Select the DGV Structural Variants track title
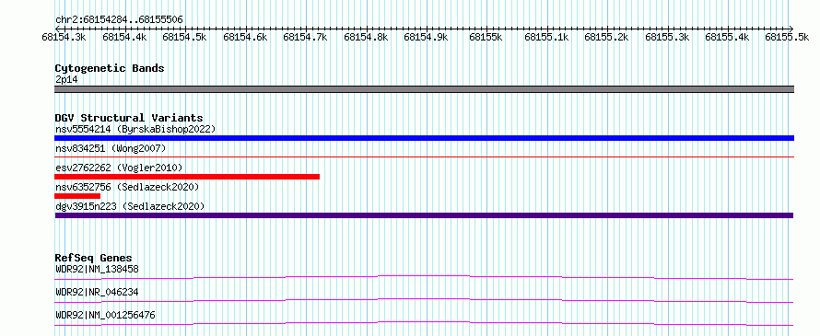820x336 pixels. [129, 118]
